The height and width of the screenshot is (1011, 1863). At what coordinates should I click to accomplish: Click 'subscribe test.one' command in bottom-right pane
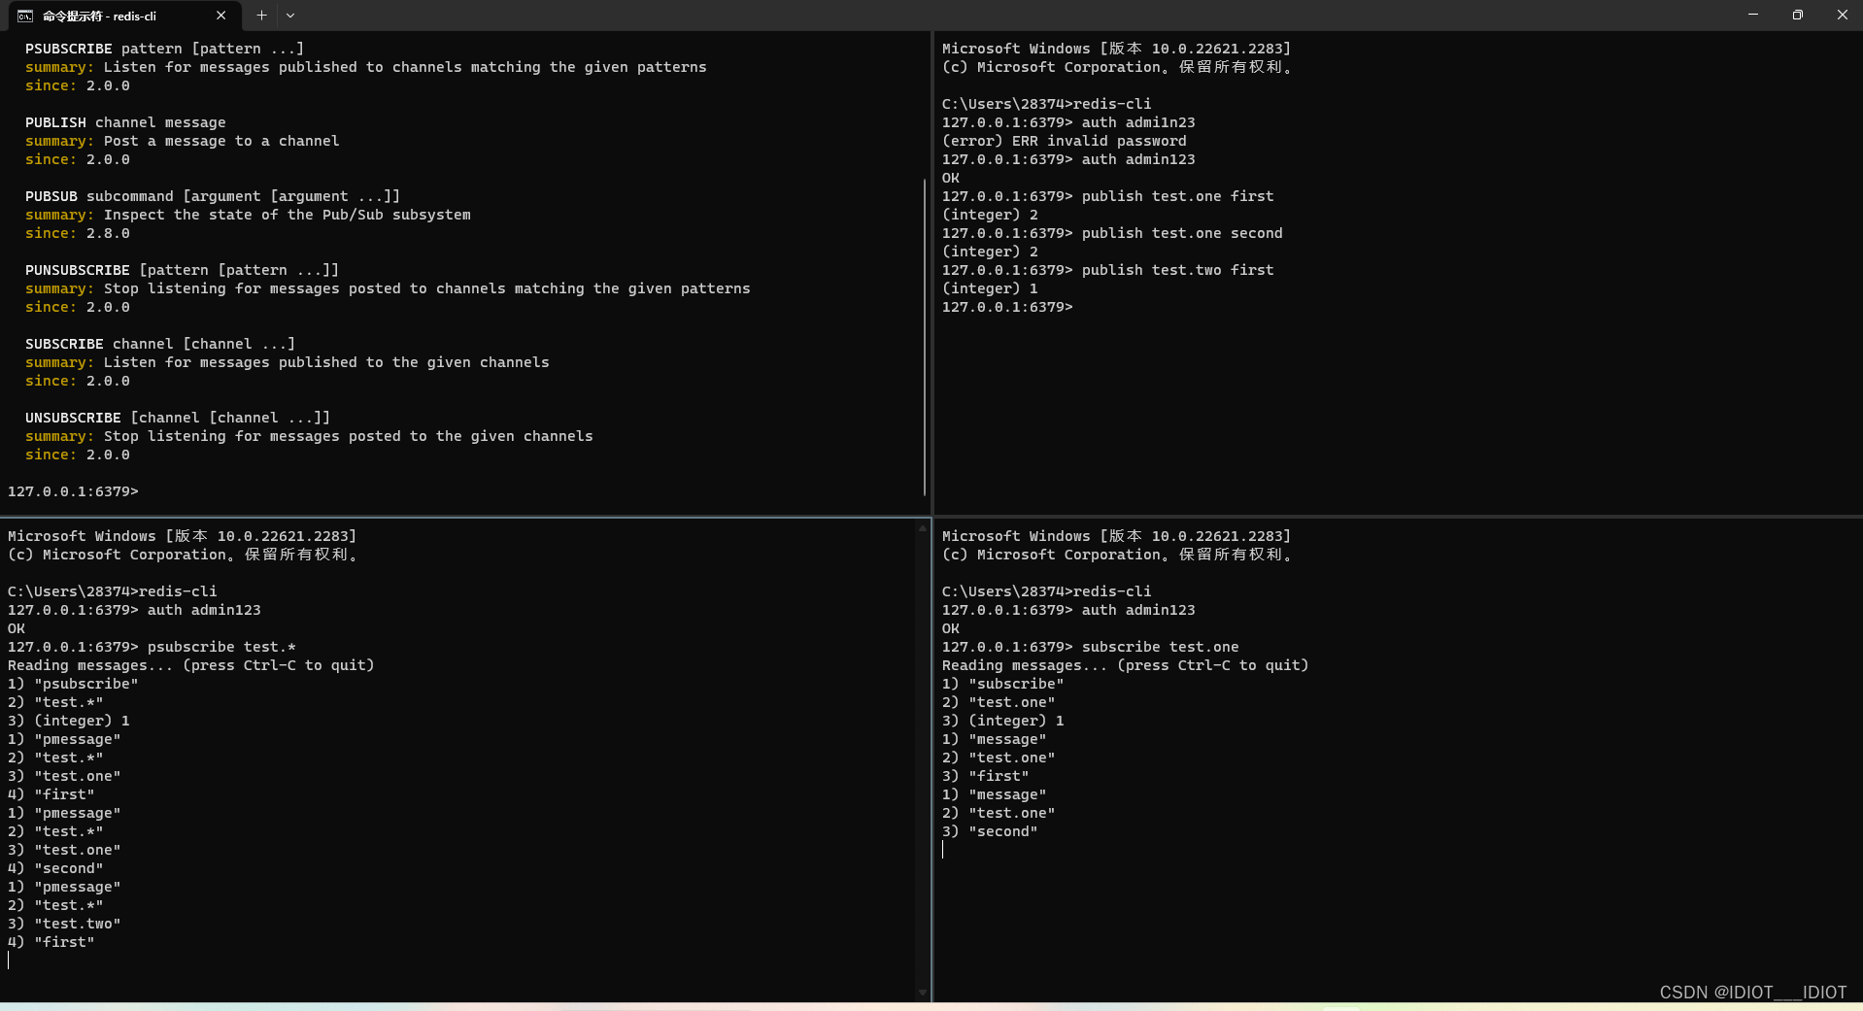click(x=1161, y=647)
